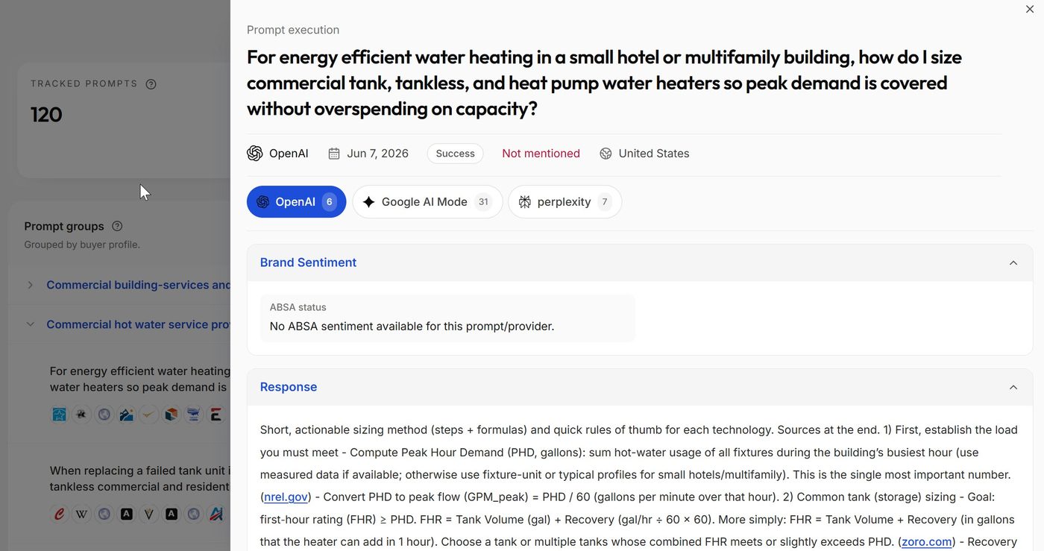Click the orange cube source icon

pos(172,414)
